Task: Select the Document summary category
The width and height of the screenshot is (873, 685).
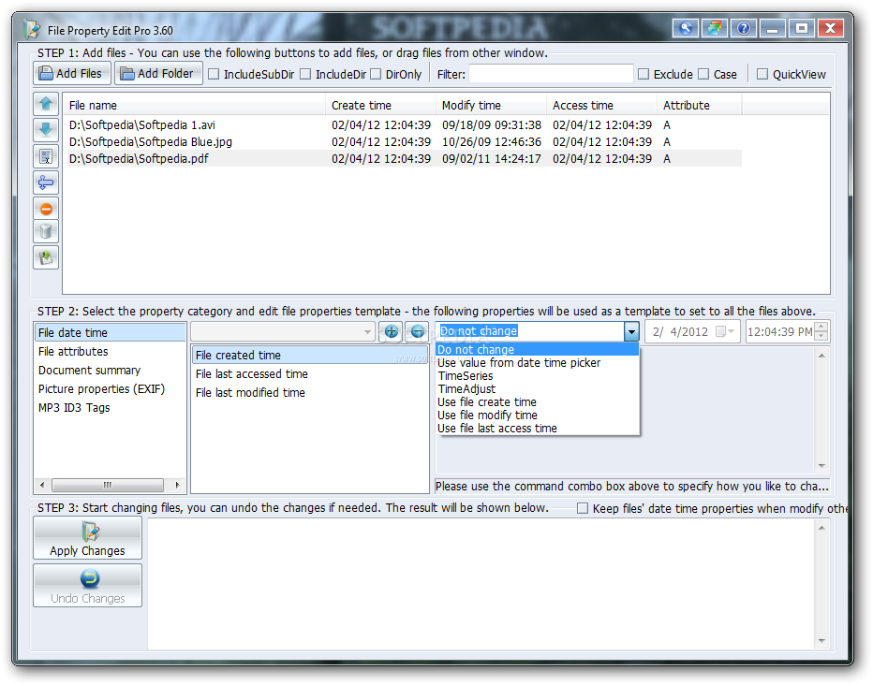Action: click(110, 371)
